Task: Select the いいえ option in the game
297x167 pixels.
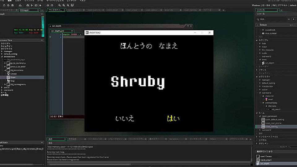Action: click(125, 118)
